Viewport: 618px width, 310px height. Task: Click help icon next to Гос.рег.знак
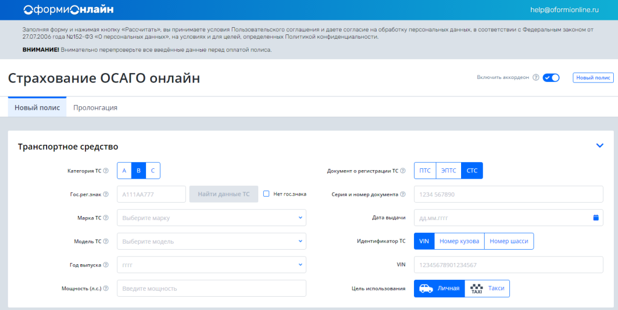point(106,194)
